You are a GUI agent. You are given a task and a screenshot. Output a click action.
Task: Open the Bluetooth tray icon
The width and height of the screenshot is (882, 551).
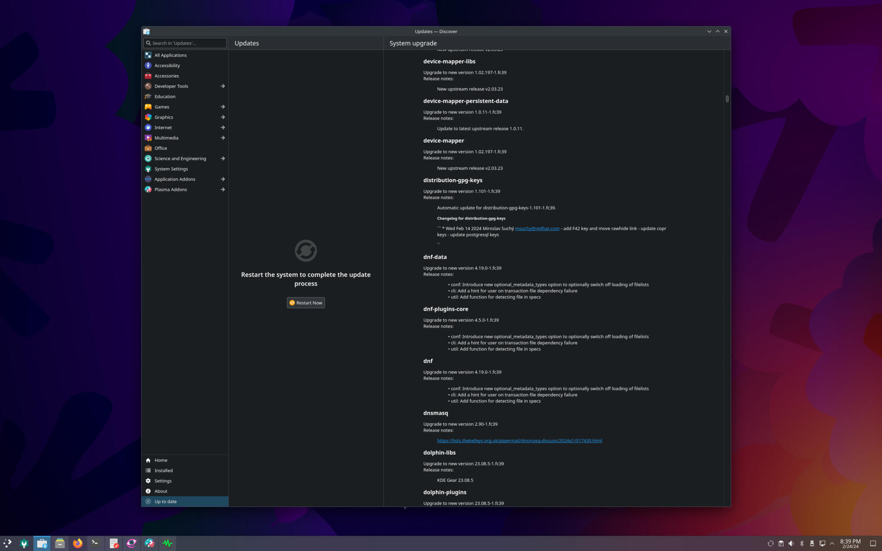pos(802,544)
